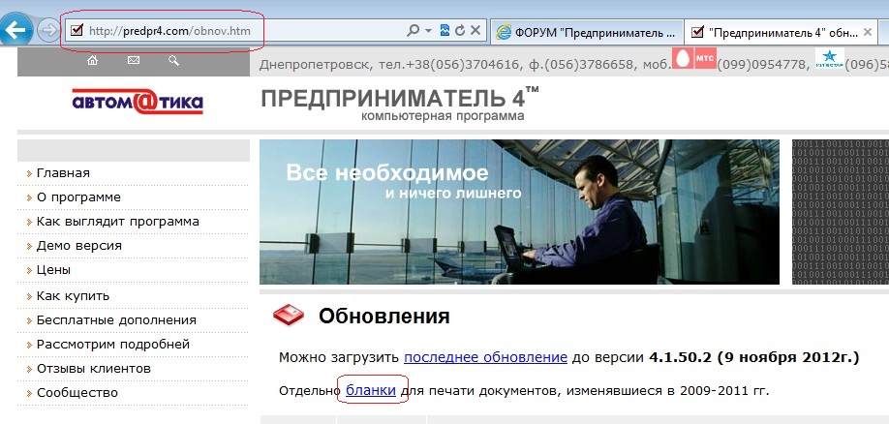Open the site home icon
Screen dimensions: 889x424
coord(92,61)
